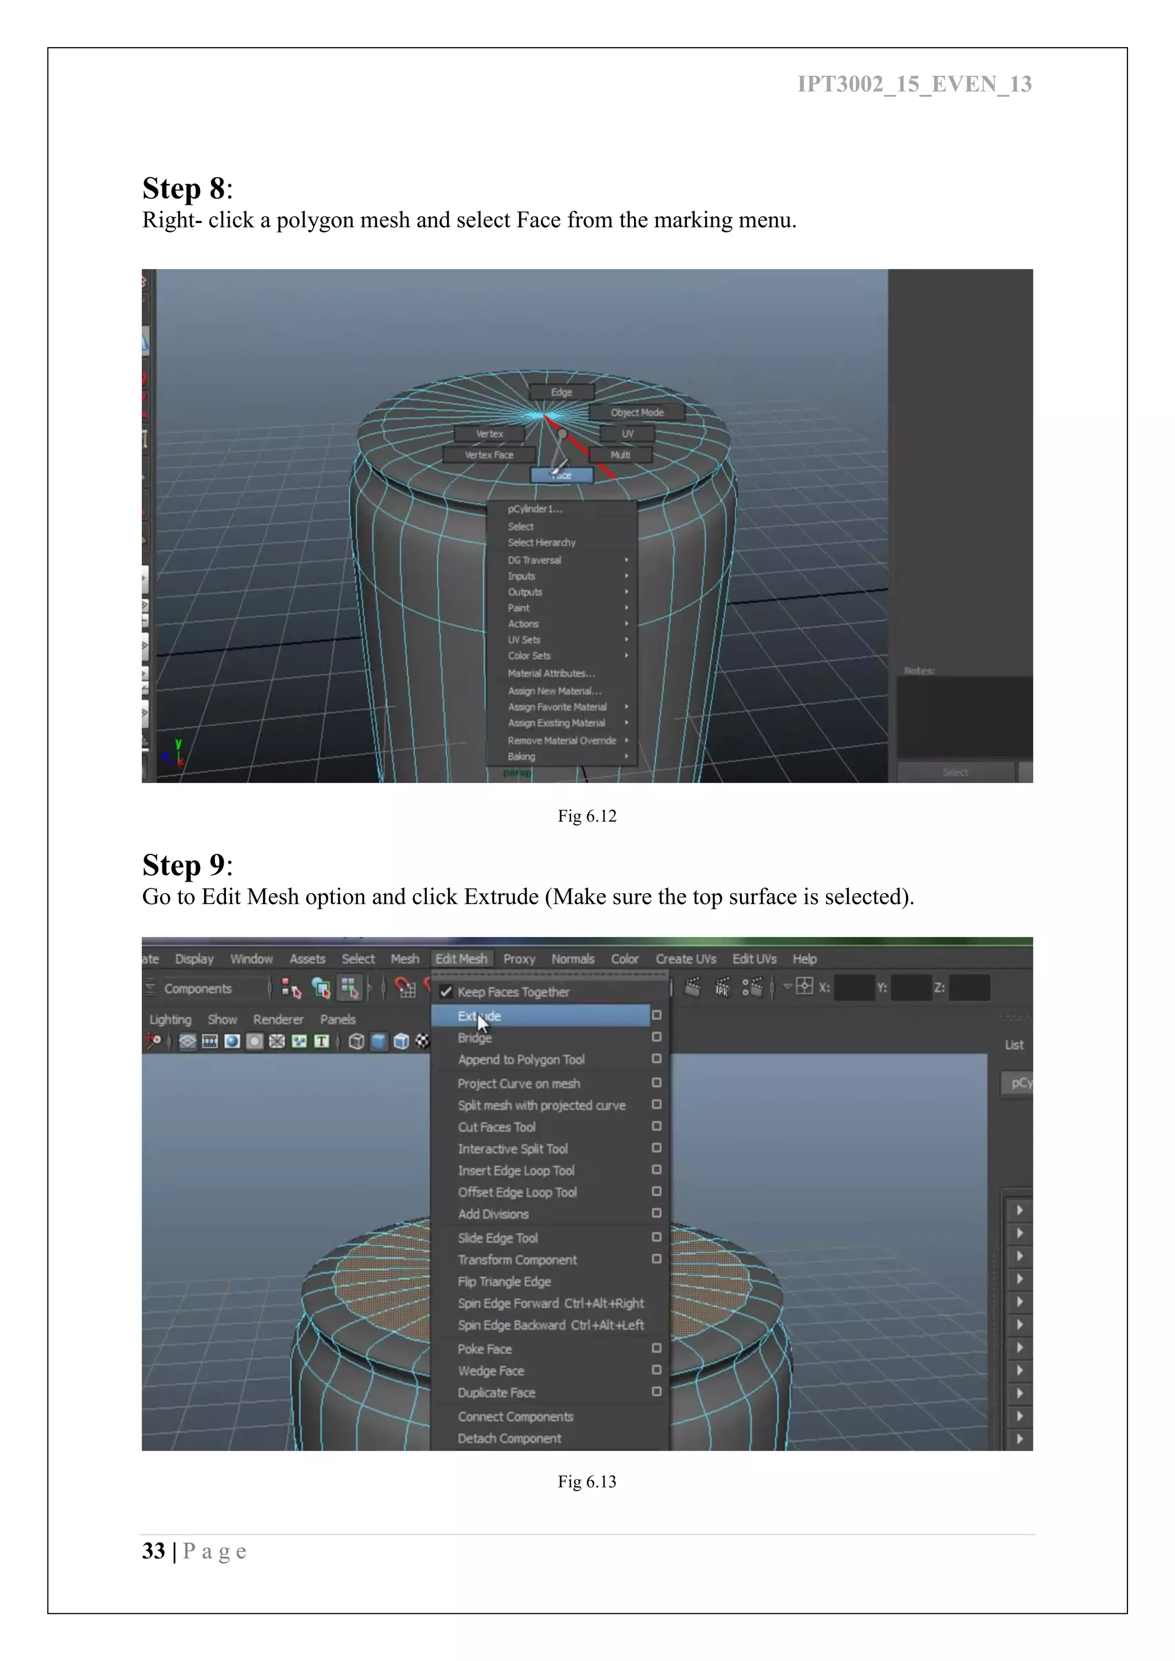The height and width of the screenshot is (1661, 1175).
Task: Click the select by component type icon
Action: tap(350, 988)
